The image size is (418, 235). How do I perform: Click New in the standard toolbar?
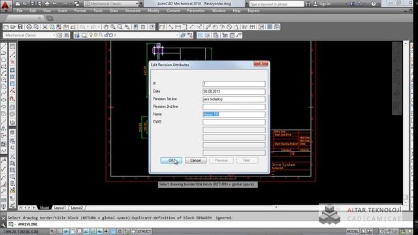[6, 27]
